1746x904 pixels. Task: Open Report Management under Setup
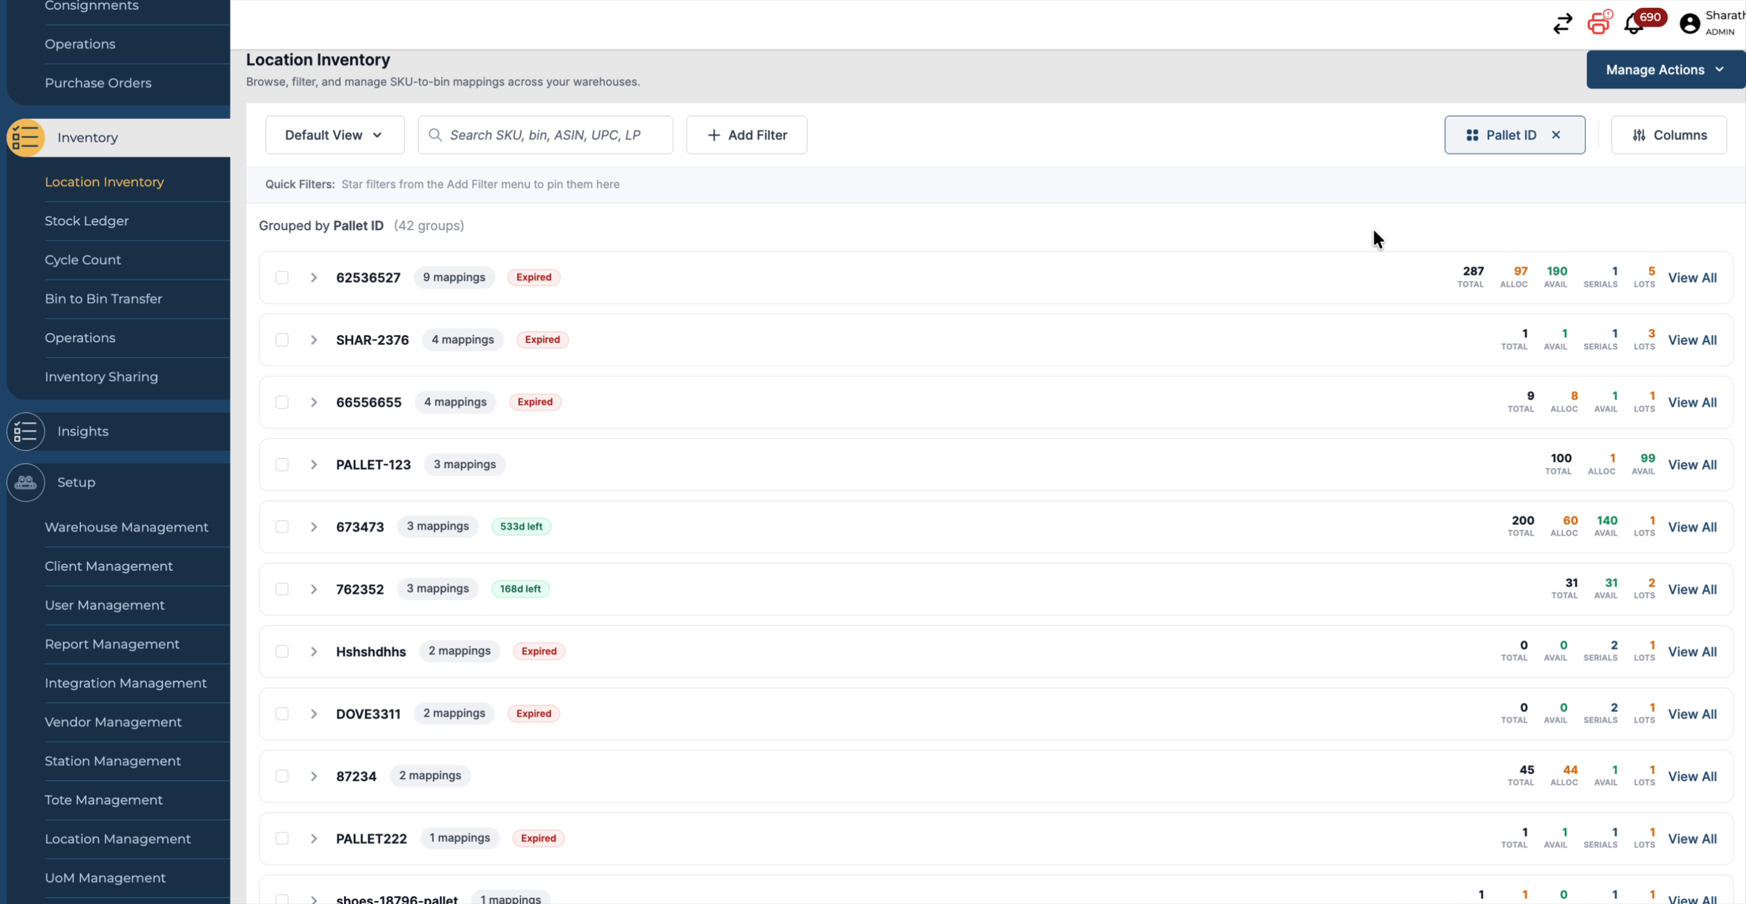click(x=113, y=644)
